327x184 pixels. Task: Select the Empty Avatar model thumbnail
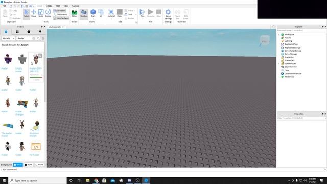(22, 59)
